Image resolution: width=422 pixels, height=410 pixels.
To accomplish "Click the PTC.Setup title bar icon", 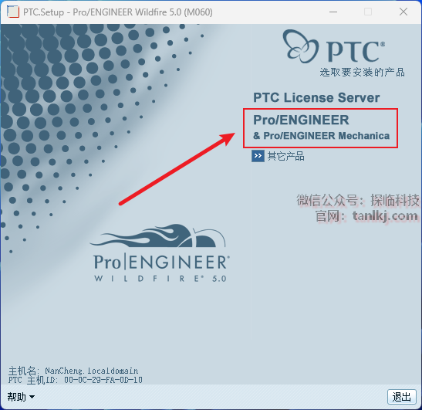I will coord(13,12).
